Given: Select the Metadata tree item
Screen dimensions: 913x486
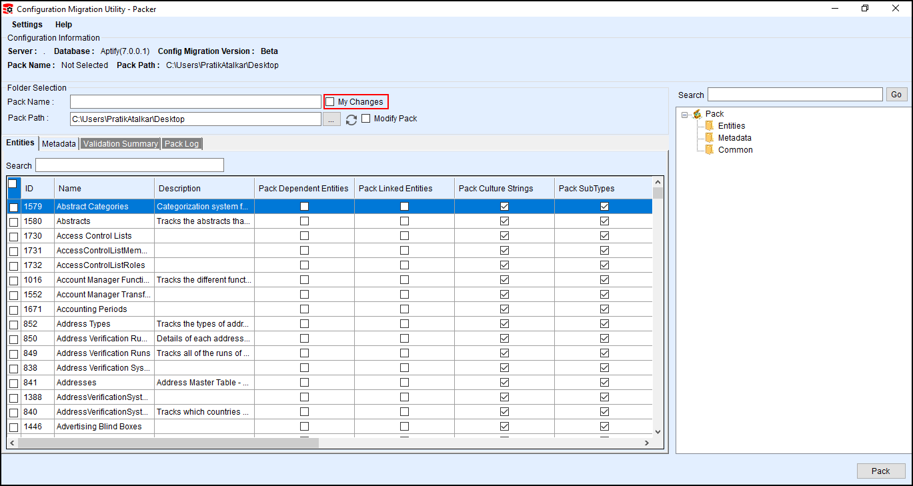Looking at the screenshot, I should (734, 138).
